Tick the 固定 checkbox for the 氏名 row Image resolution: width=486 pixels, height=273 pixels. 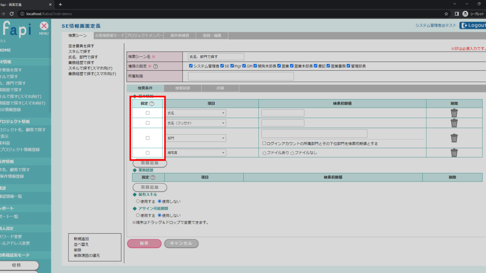coord(147,113)
